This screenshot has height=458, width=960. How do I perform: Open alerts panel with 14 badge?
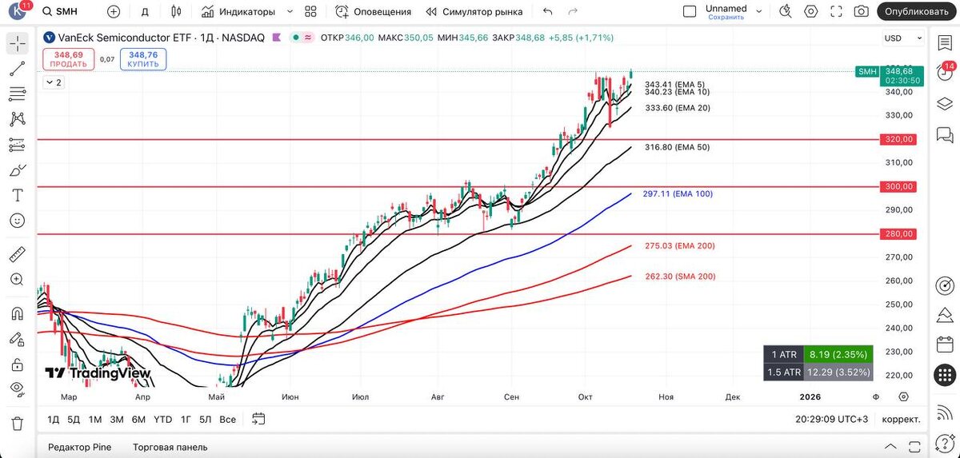tap(945, 73)
